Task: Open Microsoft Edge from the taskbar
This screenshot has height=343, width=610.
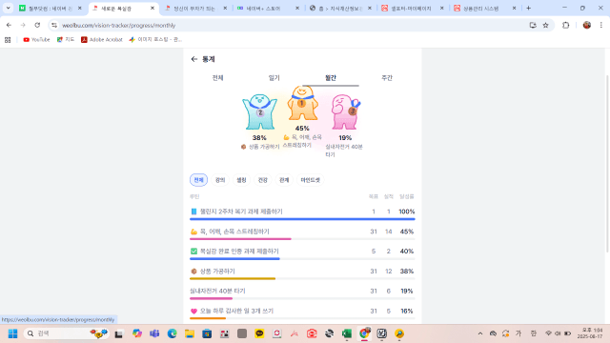Action: [x=172, y=333]
